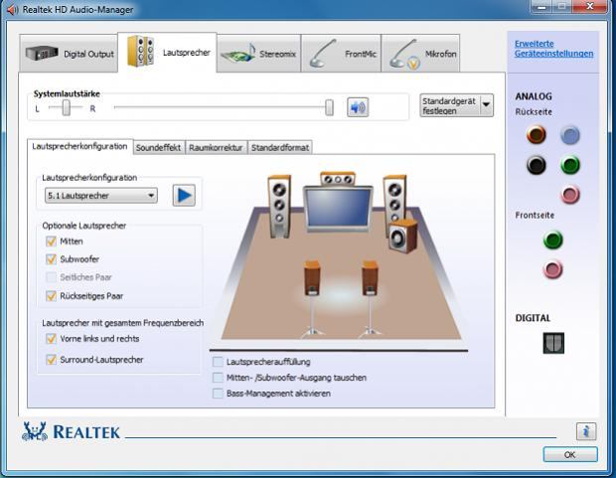Enable Mitten-/Subwoofer-Ausgang tauschen checkbox
The height and width of the screenshot is (478, 616).
tap(218, 378)
